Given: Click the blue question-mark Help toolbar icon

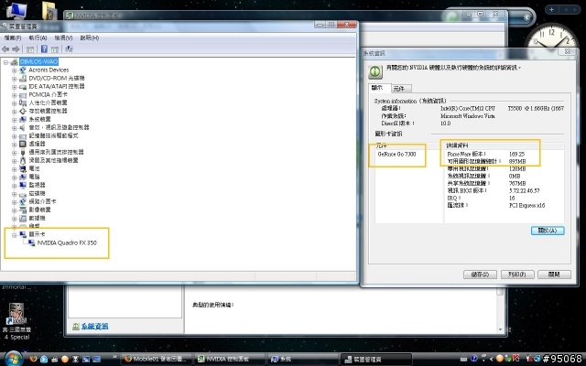Looking at the screenshot, I should 44,48.
